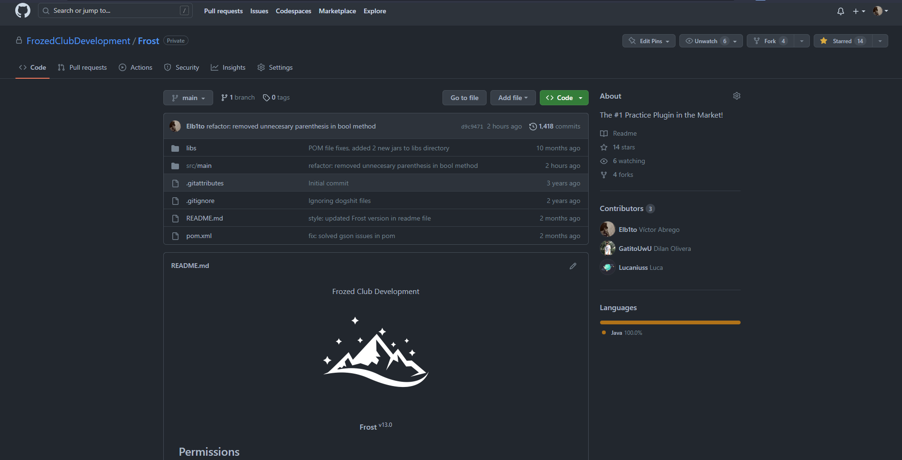Screen dimensions: 902x460
Task: Click the Go to file button
Action: 464,98
